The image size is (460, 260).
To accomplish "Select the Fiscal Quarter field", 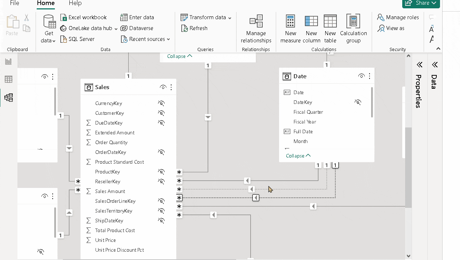I will point(308,112).
